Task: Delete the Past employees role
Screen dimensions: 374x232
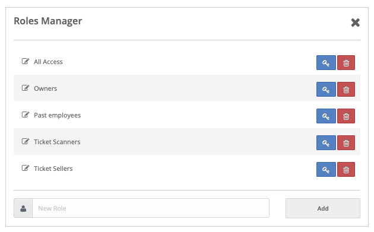Action: 346,116
